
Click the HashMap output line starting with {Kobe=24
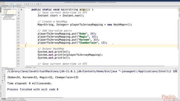[x=43, y=77]
